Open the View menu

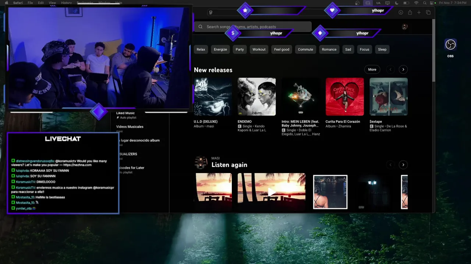coord(52,3)
